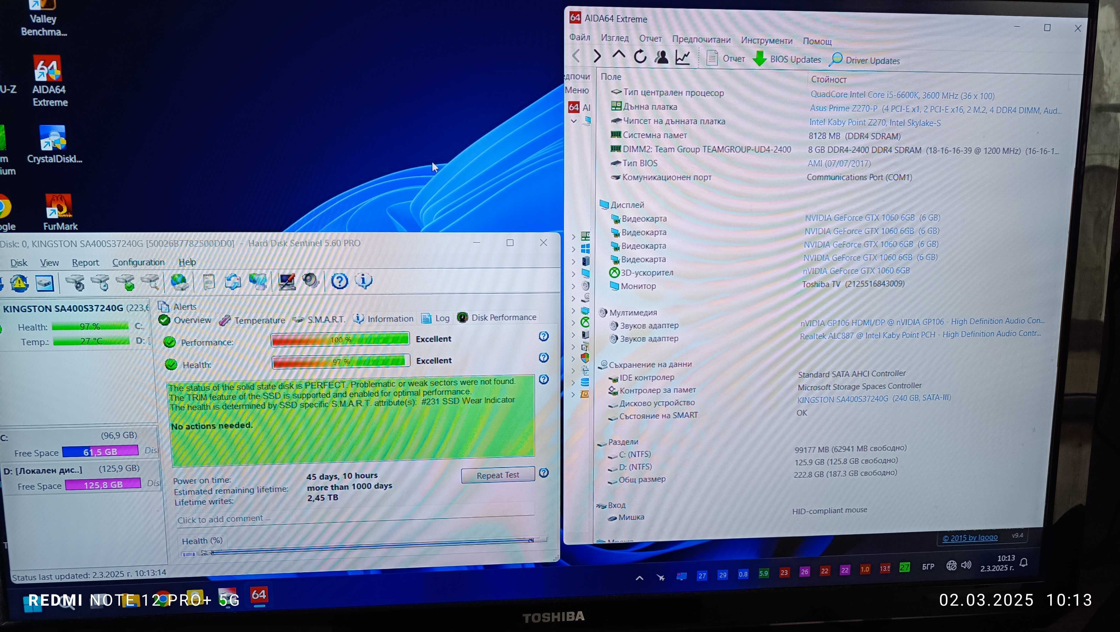The height and width of the screenshot is (632, 1120).
Task: Refresh the AIDA64 page with circular arrow
Action: tap(640, 57)
